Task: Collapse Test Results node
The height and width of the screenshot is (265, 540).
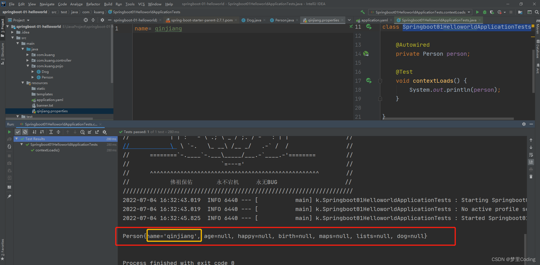Action: pyautogui.click(x=17, y=139)
